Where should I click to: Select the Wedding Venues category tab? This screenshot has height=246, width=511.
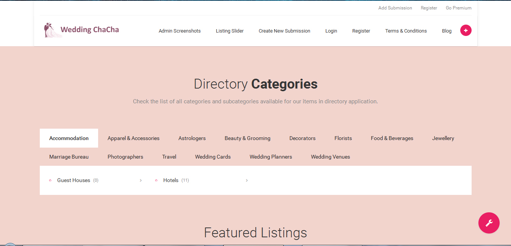coord(330,157)
